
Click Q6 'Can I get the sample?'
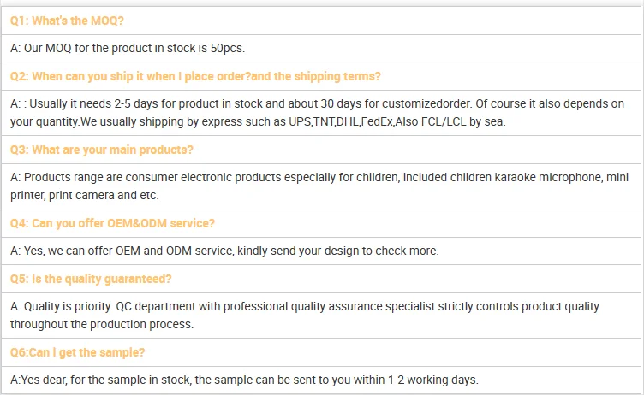(77, 352)
